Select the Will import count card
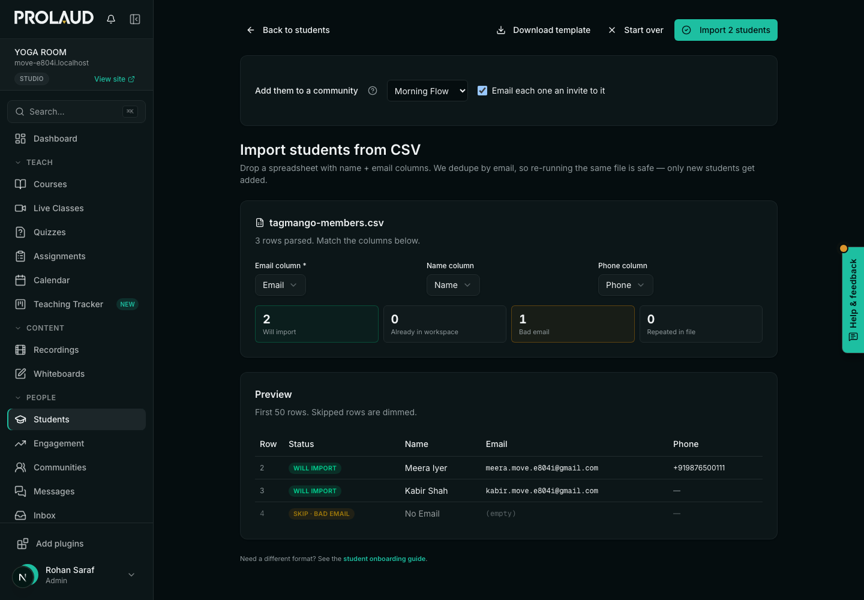864x600 pixels. point(317,324)
